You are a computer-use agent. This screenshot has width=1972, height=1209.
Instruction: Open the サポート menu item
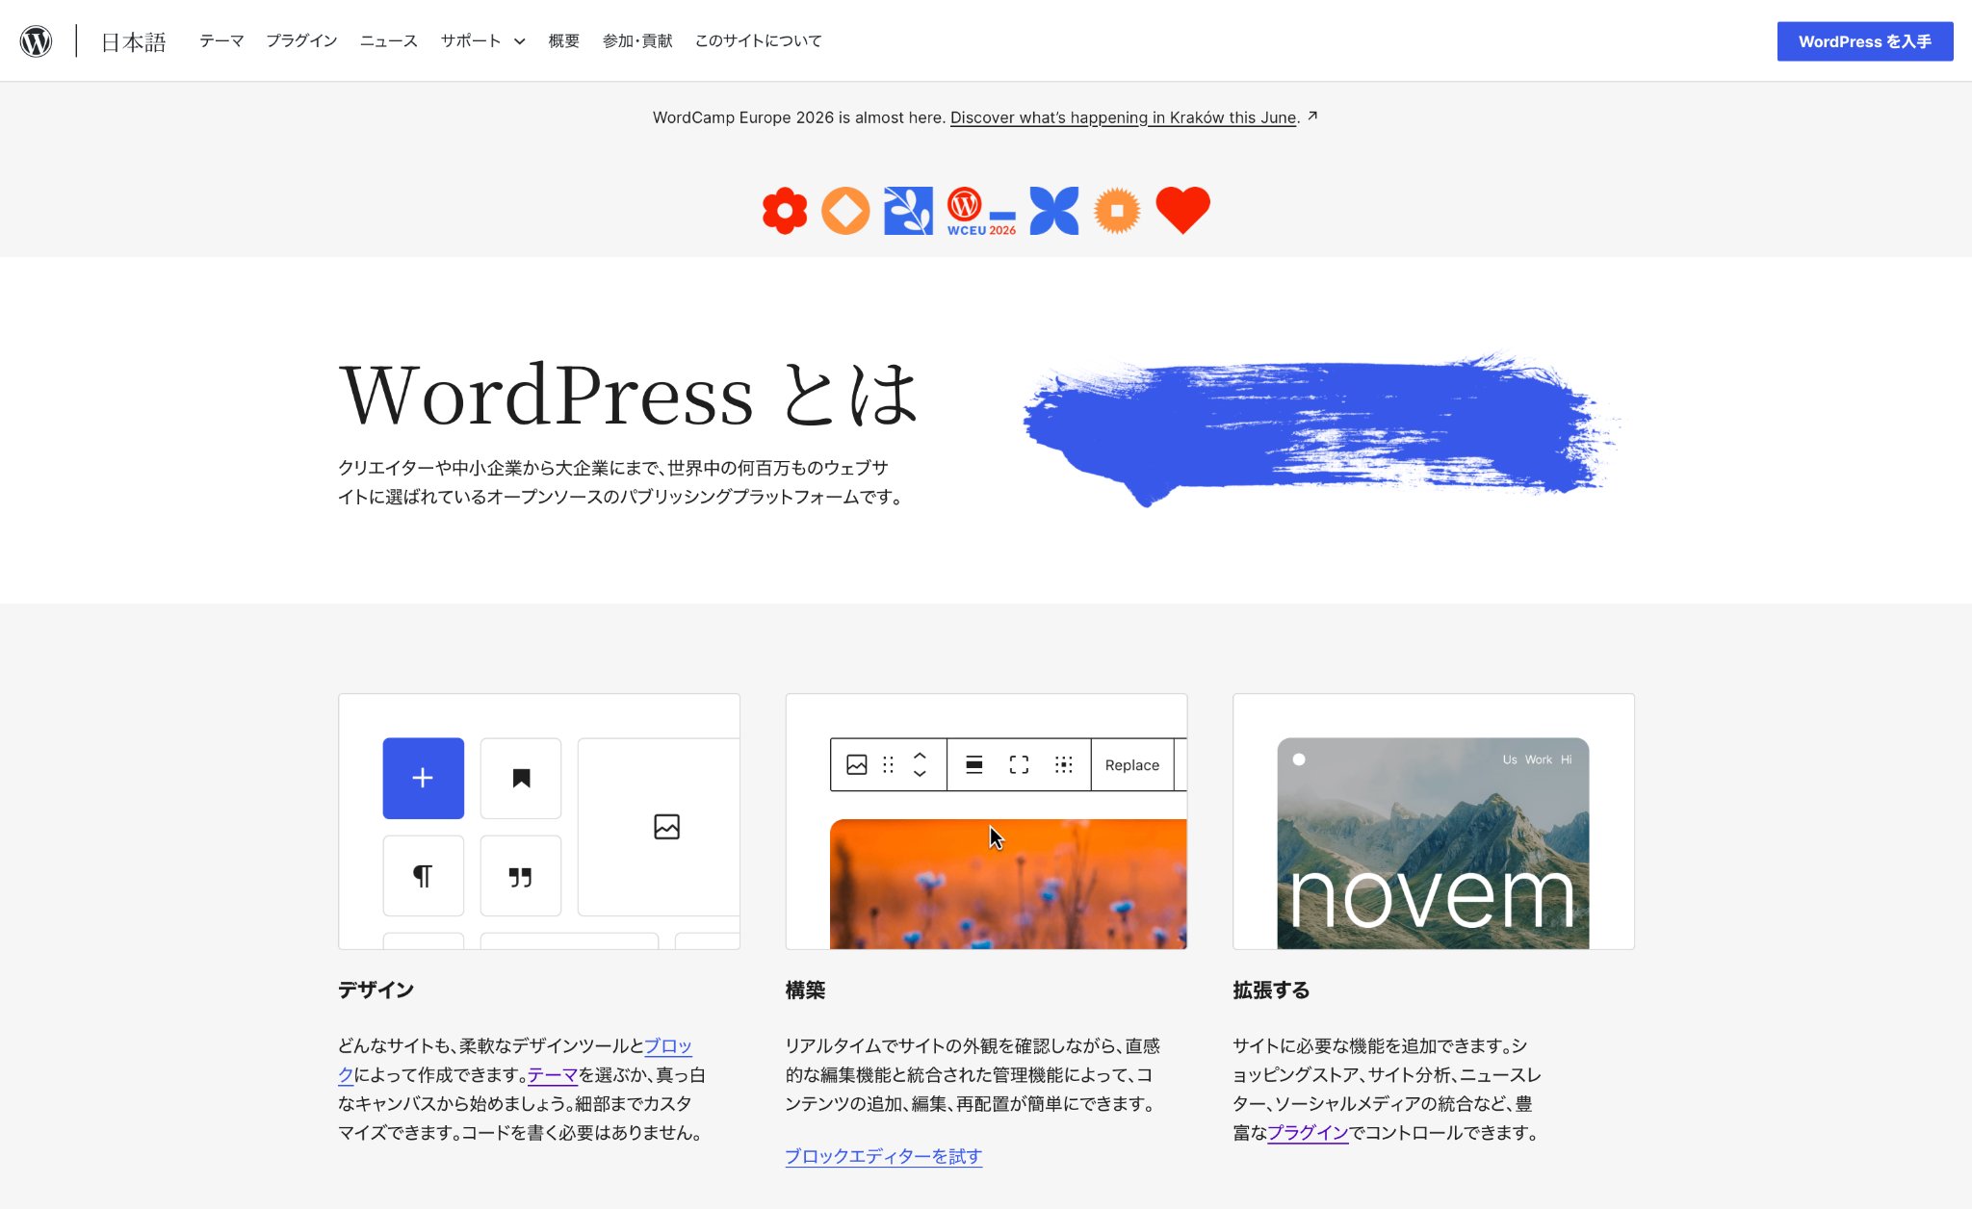(471, 40)
